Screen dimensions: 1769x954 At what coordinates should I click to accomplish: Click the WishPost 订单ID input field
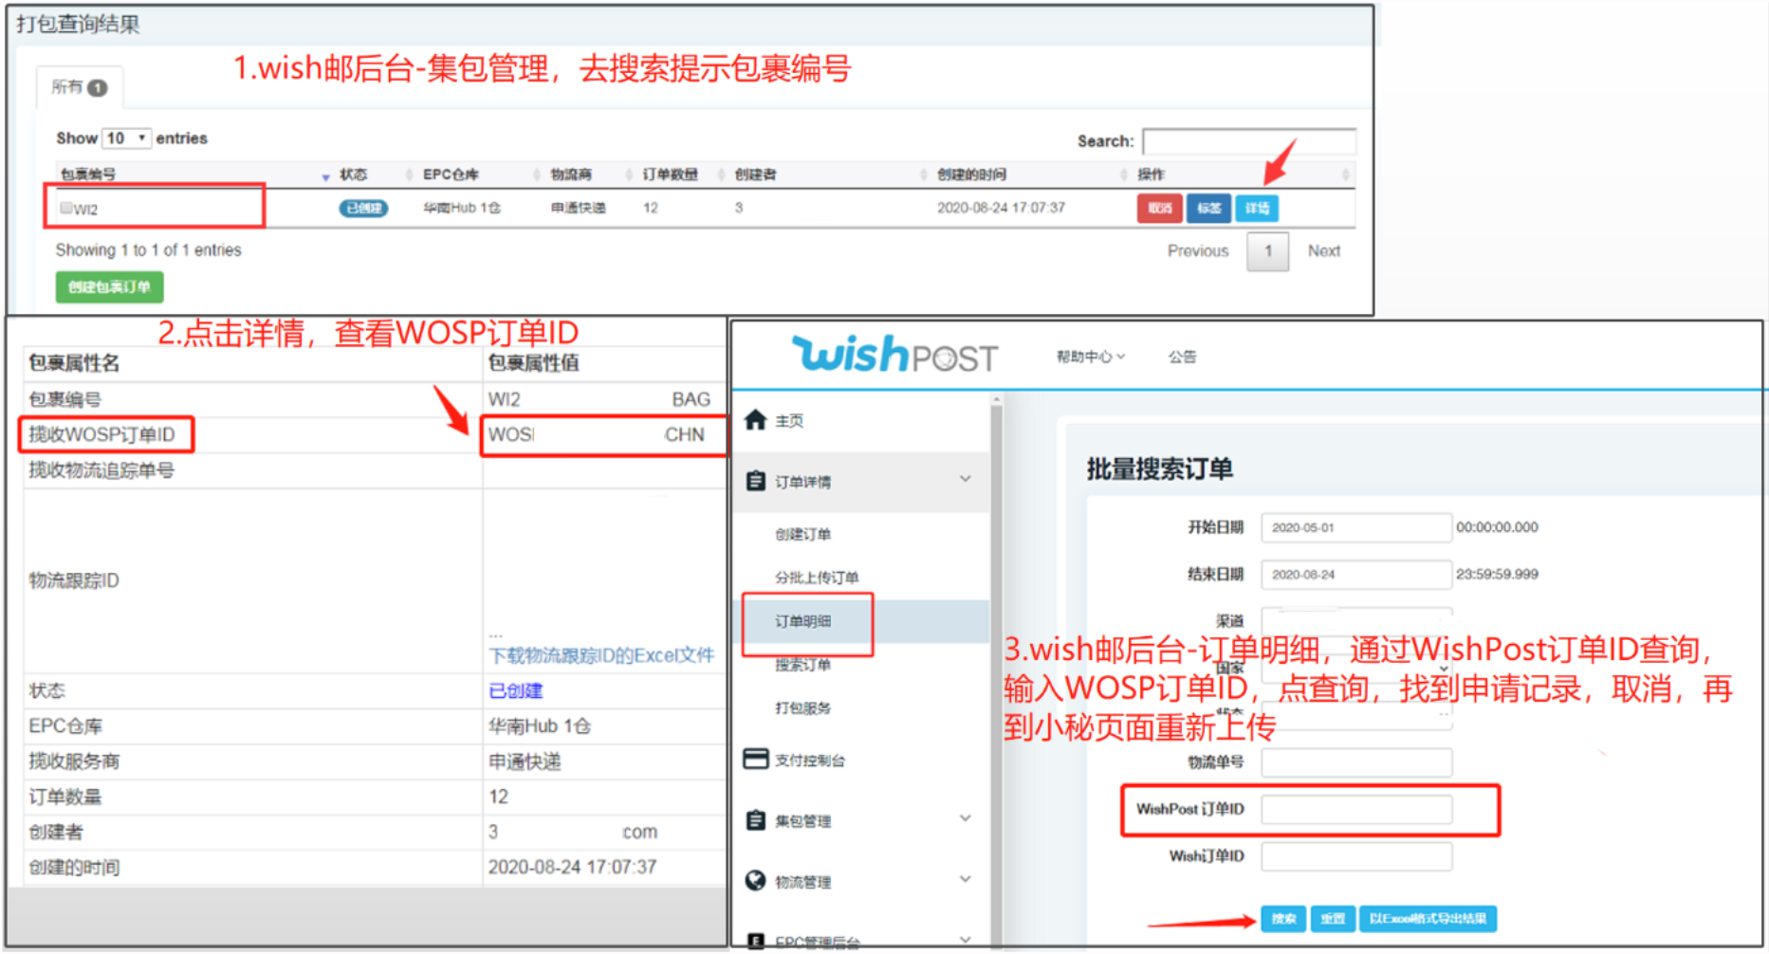tap(1355, 809)
